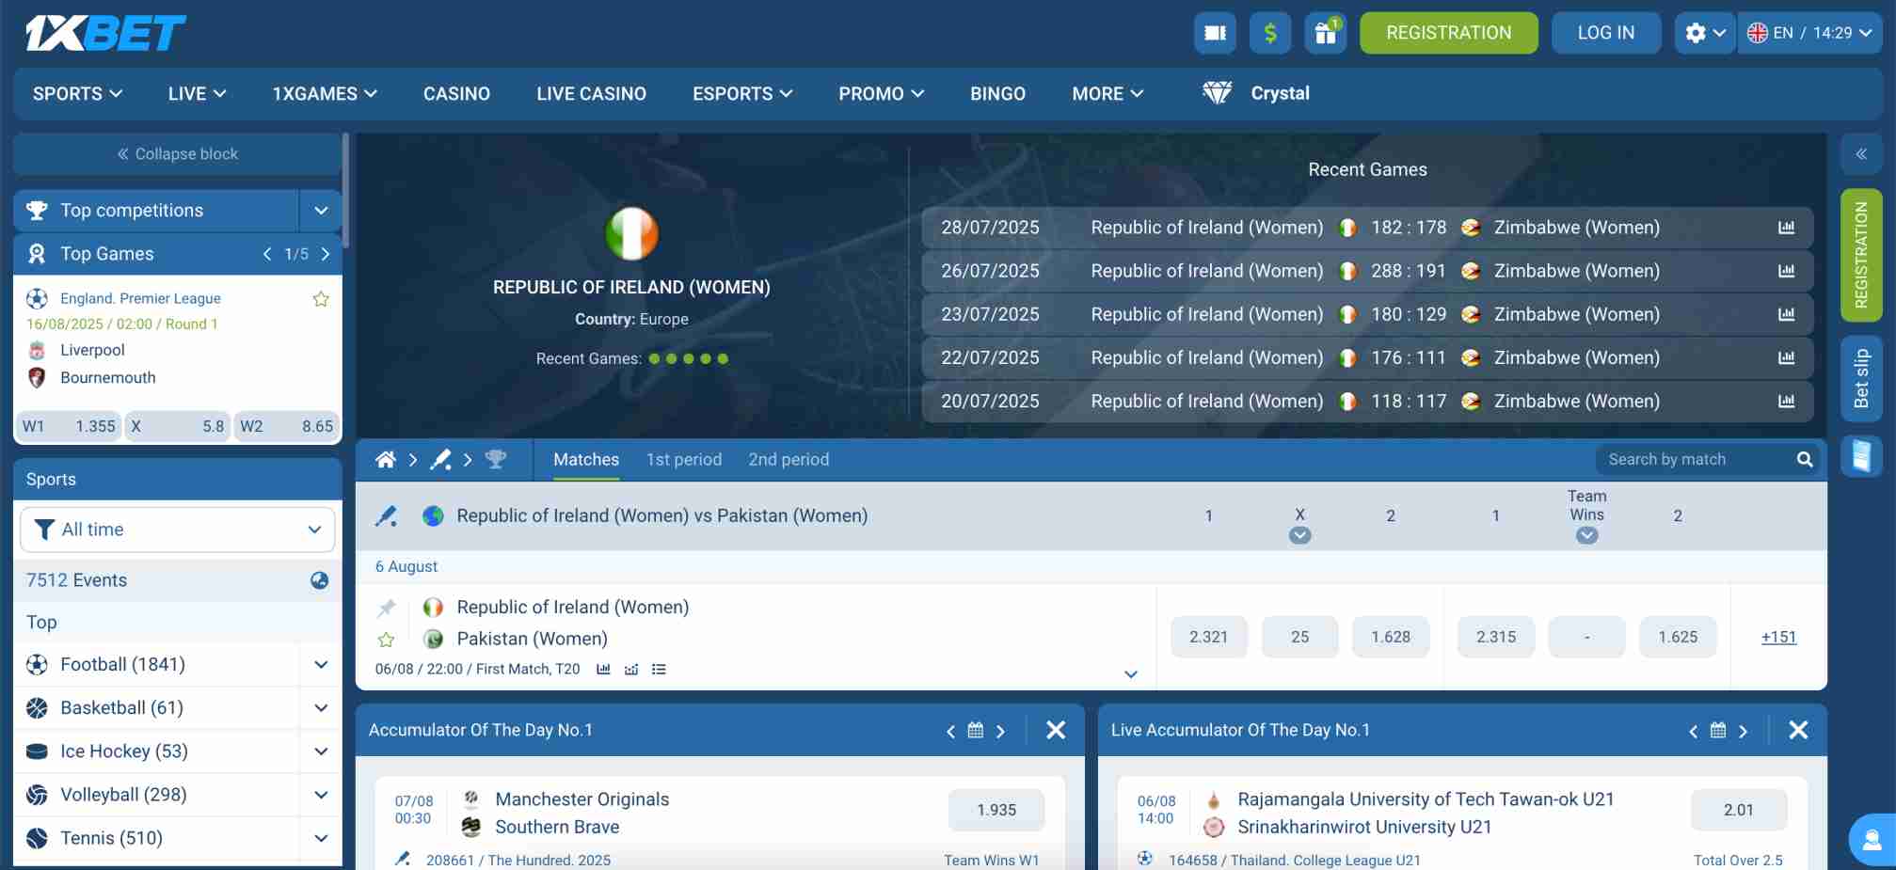Switch to the 2nd period tab
Screen dimensions: 1896x870
(789, 460)
